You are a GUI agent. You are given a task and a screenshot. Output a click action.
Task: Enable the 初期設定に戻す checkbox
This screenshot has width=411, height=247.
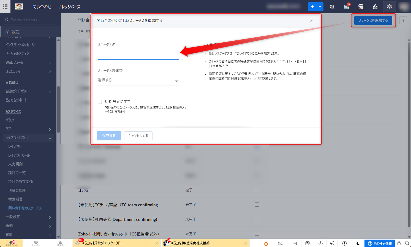100,102
